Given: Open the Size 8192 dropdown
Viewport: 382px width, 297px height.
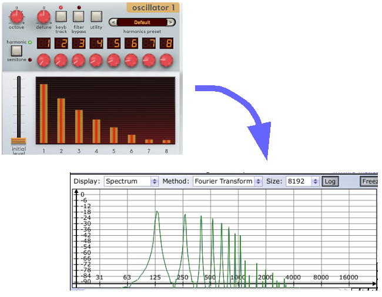Looking at the screenshot, I should coord(302,181).
